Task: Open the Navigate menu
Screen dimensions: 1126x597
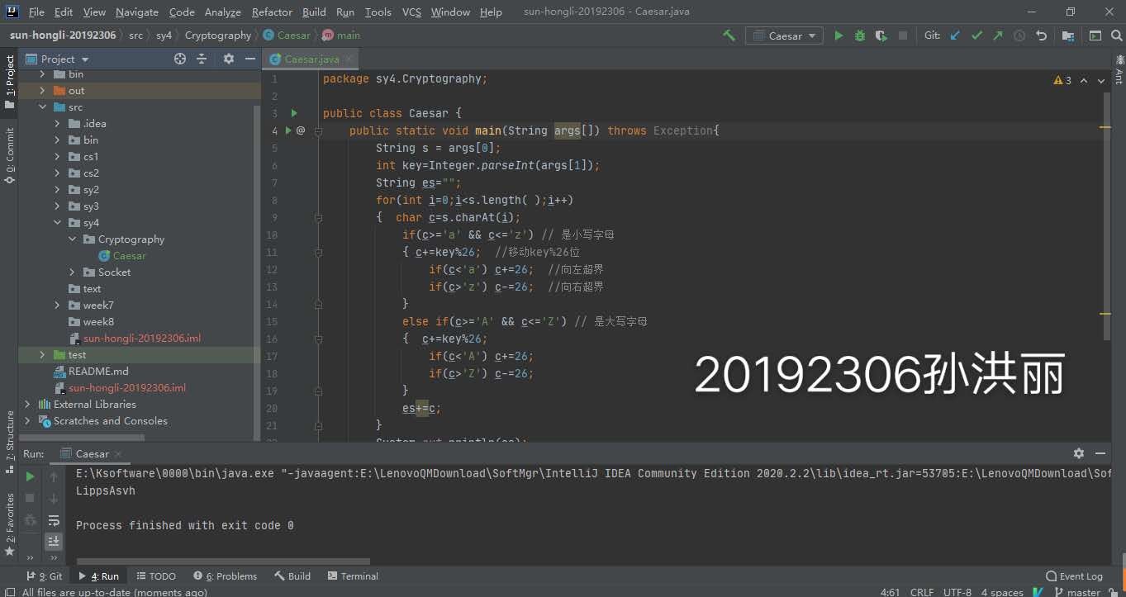Action: pyautogui.click(x=137, y=12)
